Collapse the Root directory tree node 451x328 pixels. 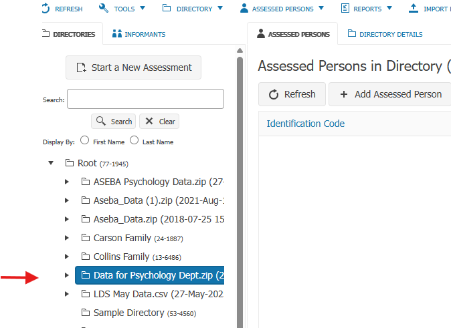51,163
